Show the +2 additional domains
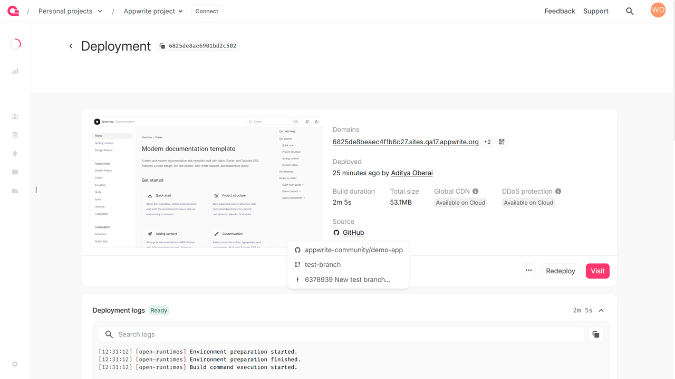This screenshot has width=675, height=379. 487,142
